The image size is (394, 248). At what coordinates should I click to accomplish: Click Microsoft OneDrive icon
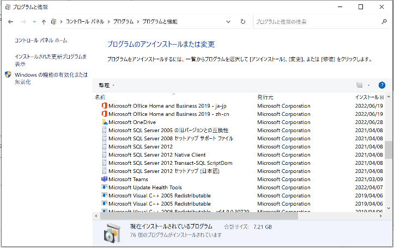[x=105, y=122]
